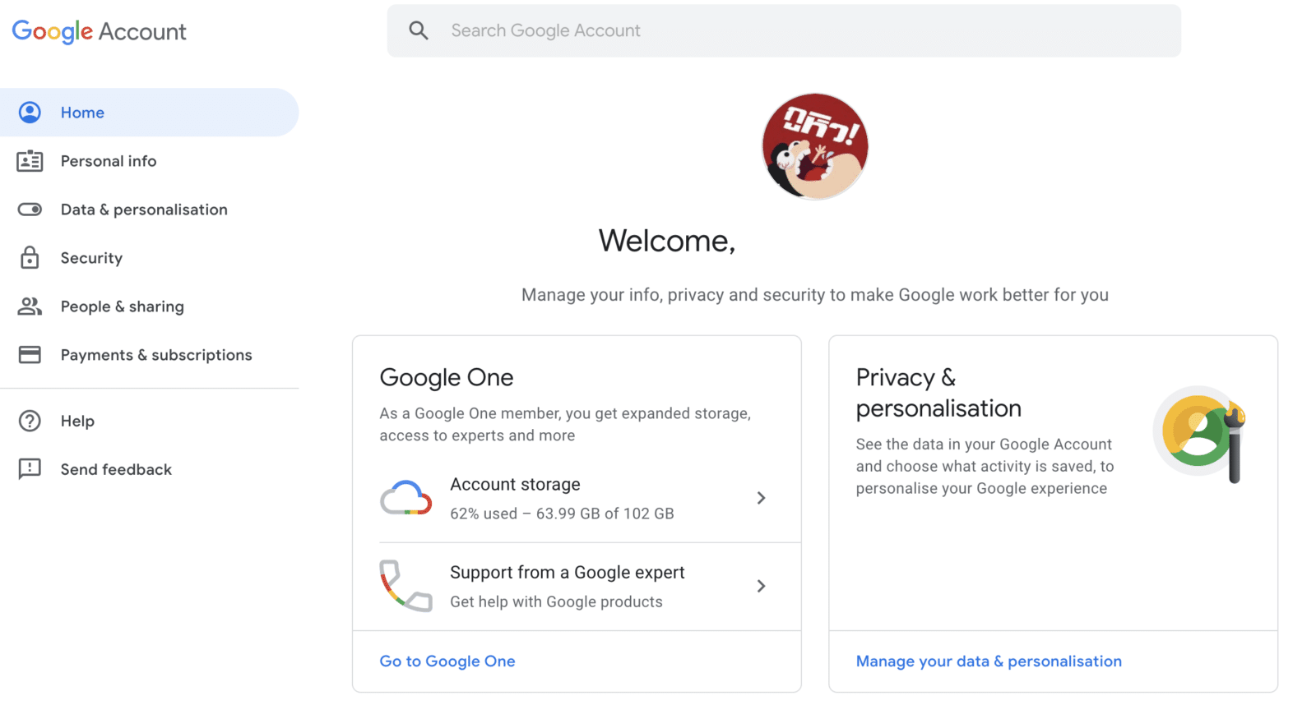Image resolution: width=1316 pixels, height=705 pixels.
Task: Click the Personal info ID card icon
Action: 30,161
